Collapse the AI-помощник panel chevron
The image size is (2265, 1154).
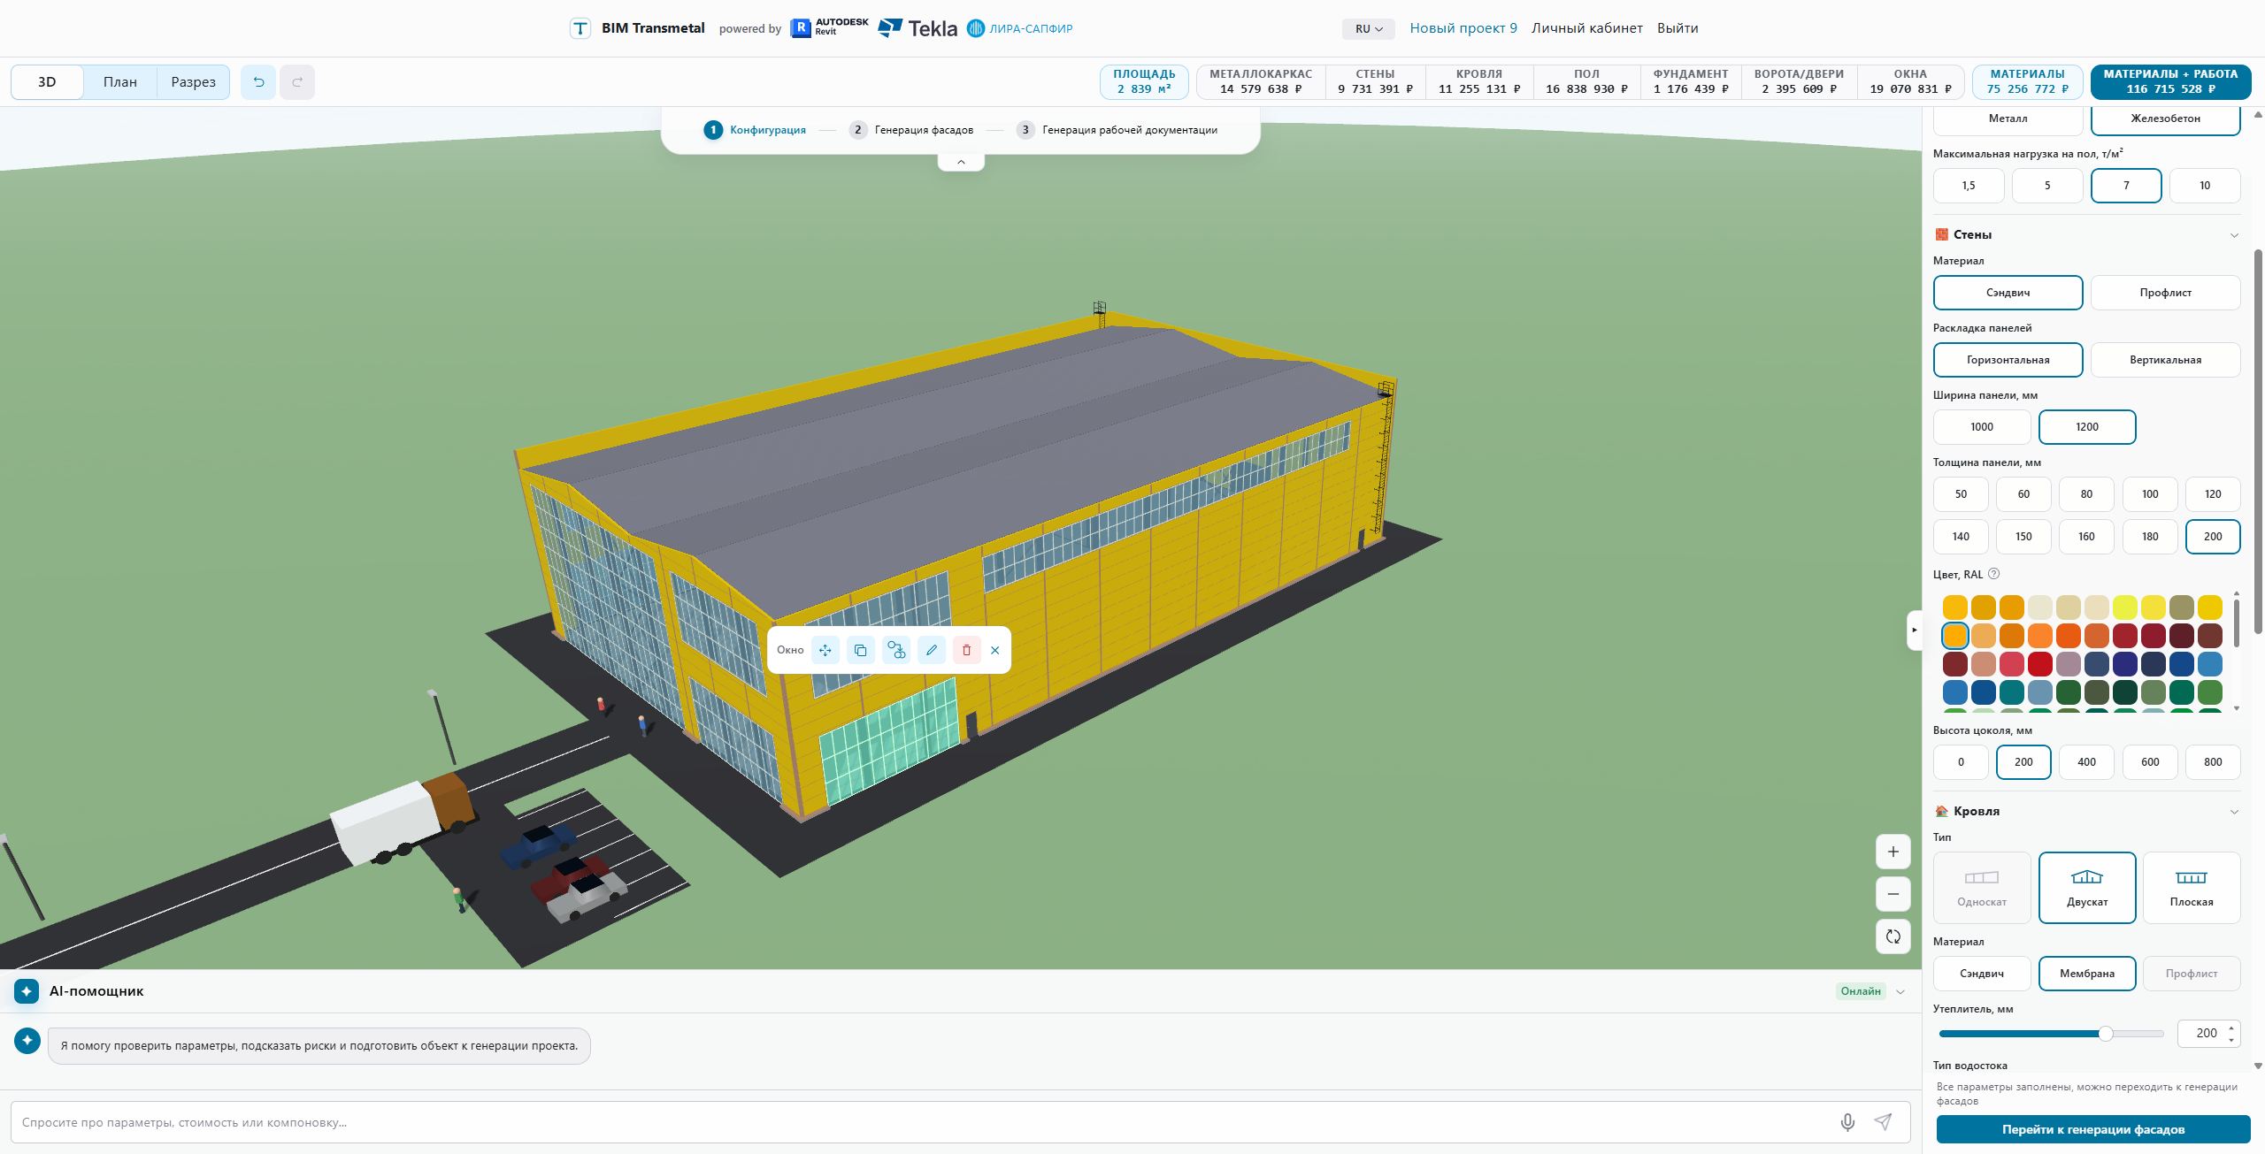click(x=1900, y=991)
